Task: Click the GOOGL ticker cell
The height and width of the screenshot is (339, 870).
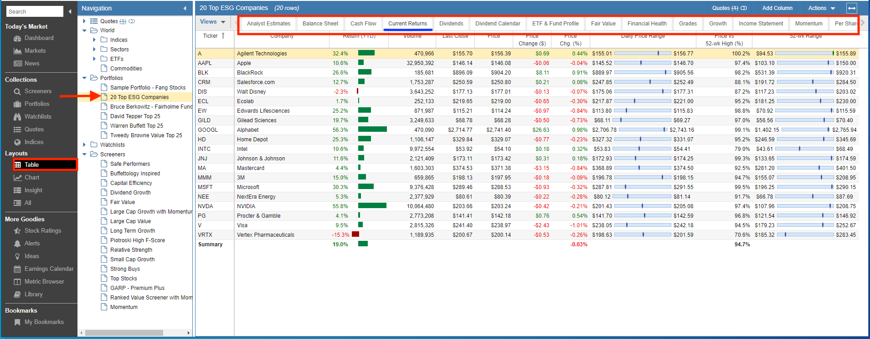Action: (x=215, y=130)
